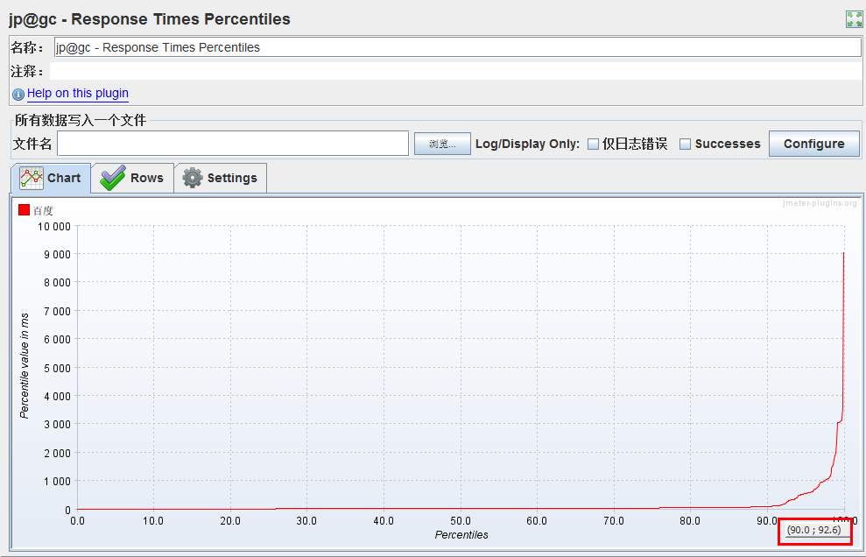
Task: Click the (90.0 ; 92.6) coordinate tooltip
Action: tap(814, 530)
